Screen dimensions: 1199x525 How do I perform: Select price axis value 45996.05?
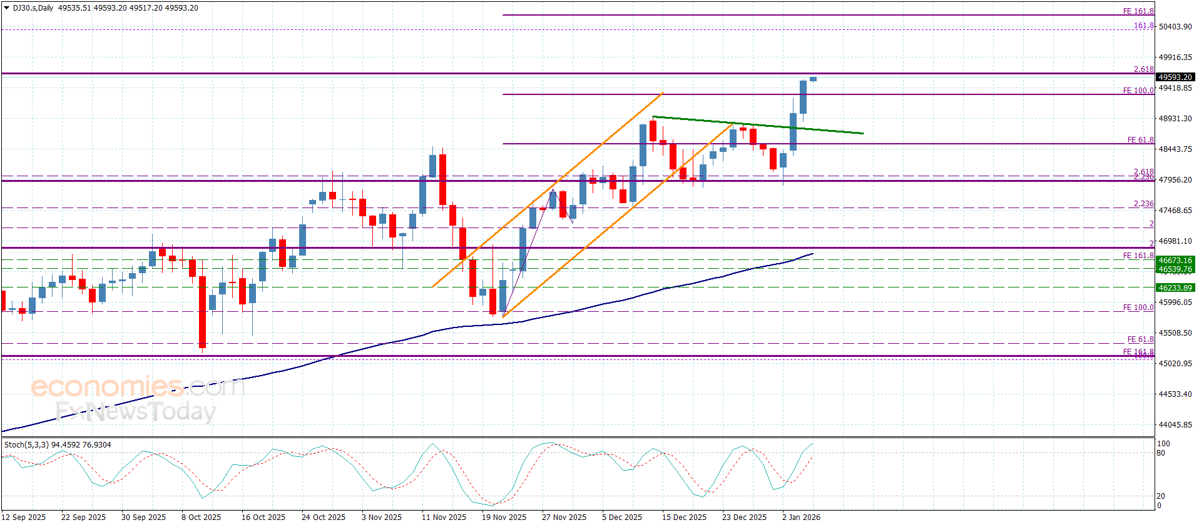(x=1175, y=302)
